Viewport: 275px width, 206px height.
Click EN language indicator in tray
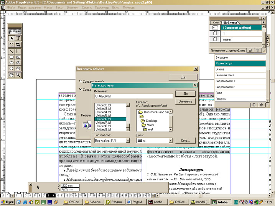point(236,202)
